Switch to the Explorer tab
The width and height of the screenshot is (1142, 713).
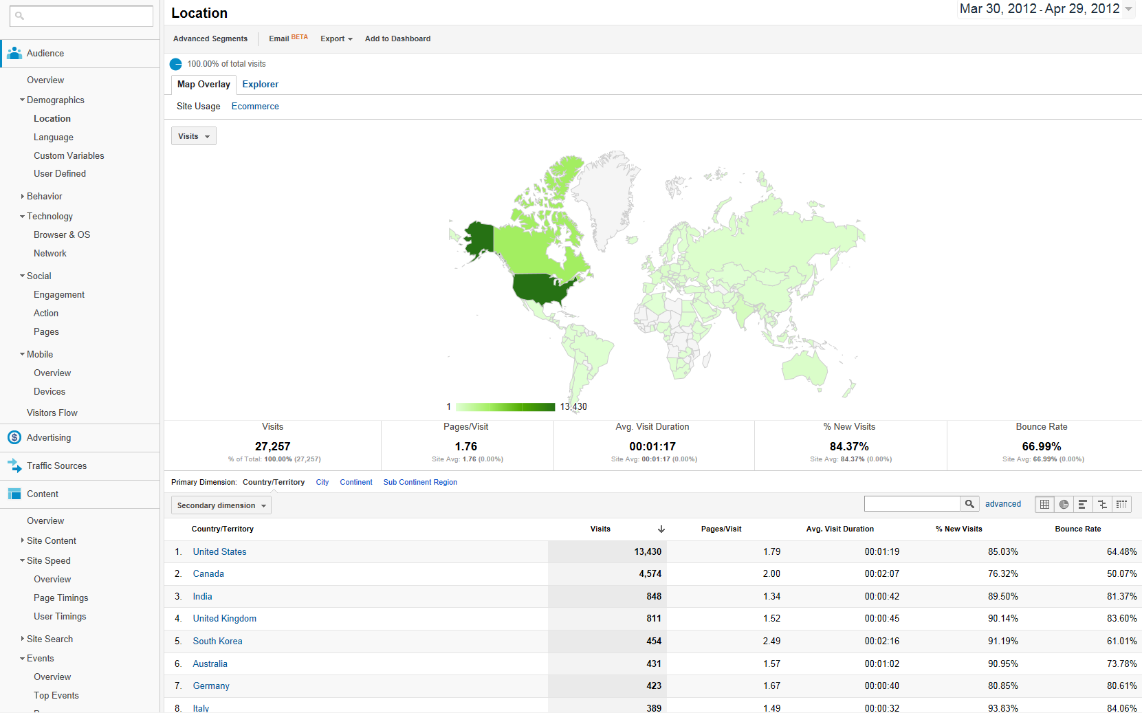pos(260,84)
